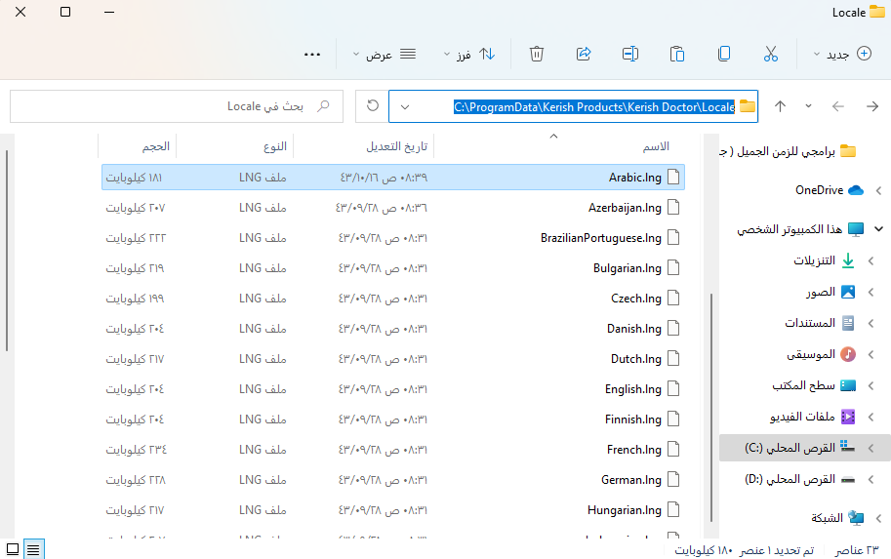
Task: Click the folder icon in address bar
Action: (x=748, y=106)
